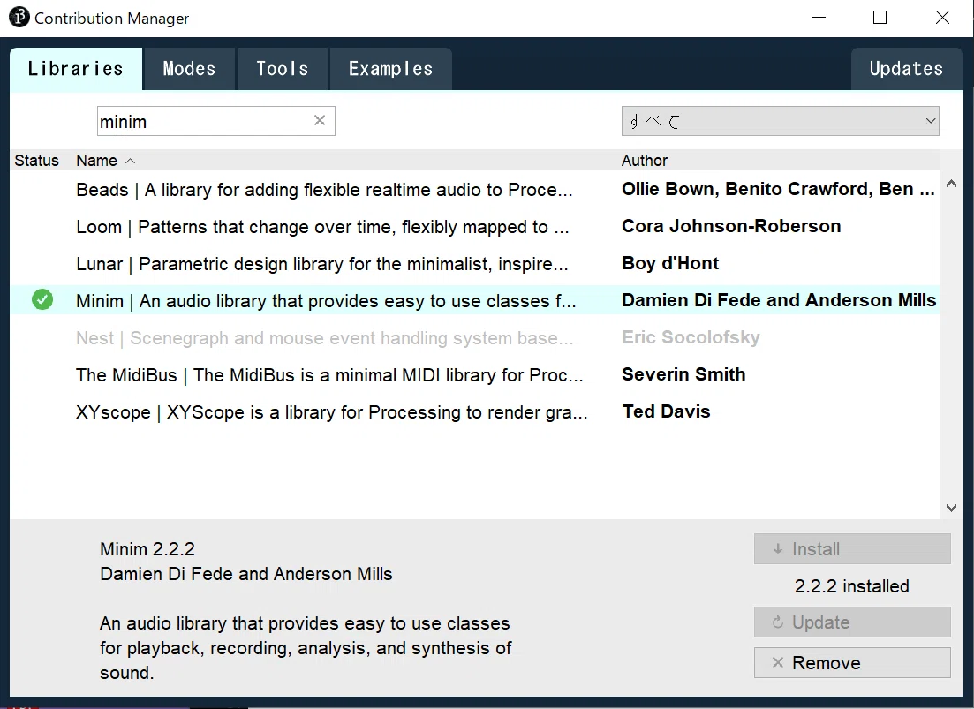Image resolution: width=974 pixels, height=709 pixels.
Task: Select the Loom library row
Action: [x=474, y=227]
